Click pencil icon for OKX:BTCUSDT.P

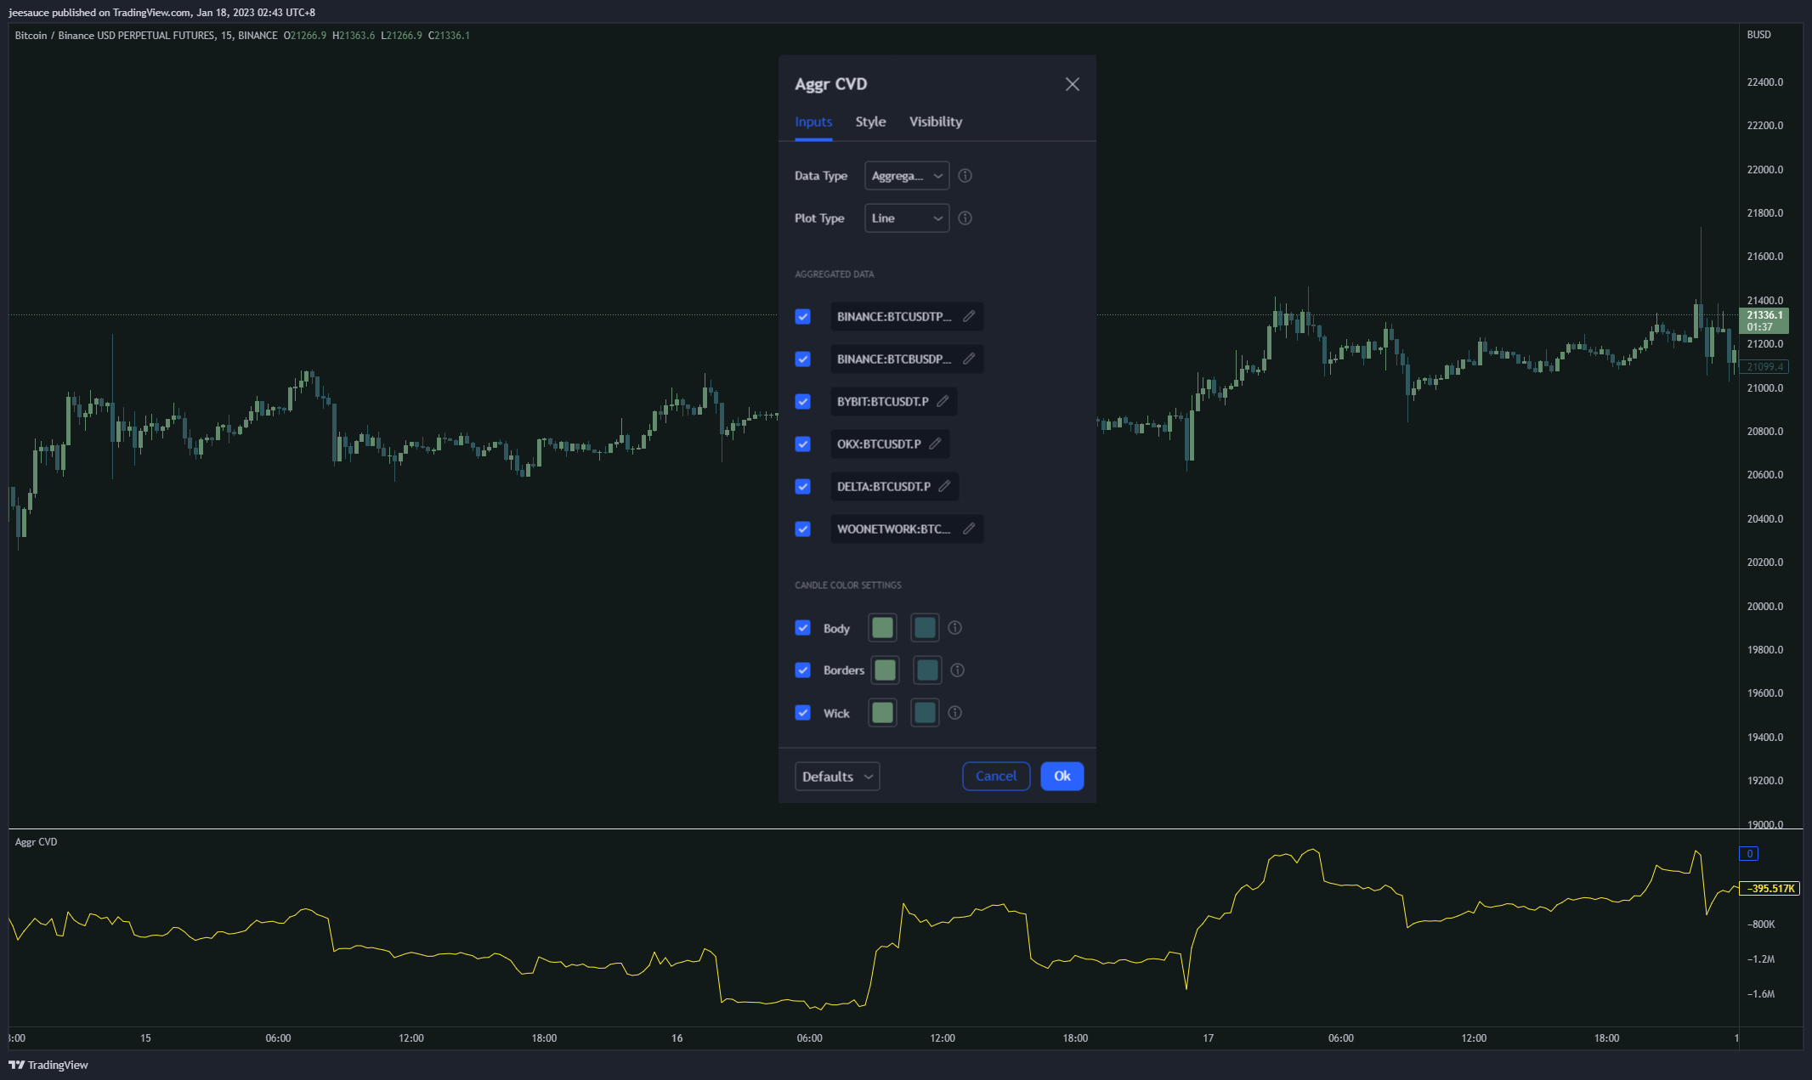tap(935, 444)
